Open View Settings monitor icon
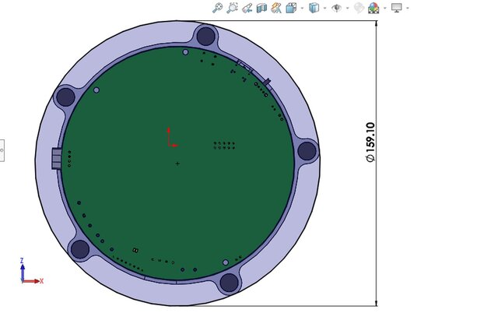The width and height of the screenshot is (498, 313). tap(396, 8)
